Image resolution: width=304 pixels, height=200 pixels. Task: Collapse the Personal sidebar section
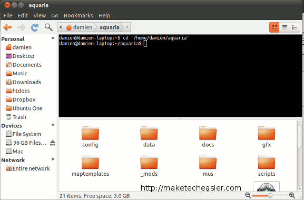point(53,38)
